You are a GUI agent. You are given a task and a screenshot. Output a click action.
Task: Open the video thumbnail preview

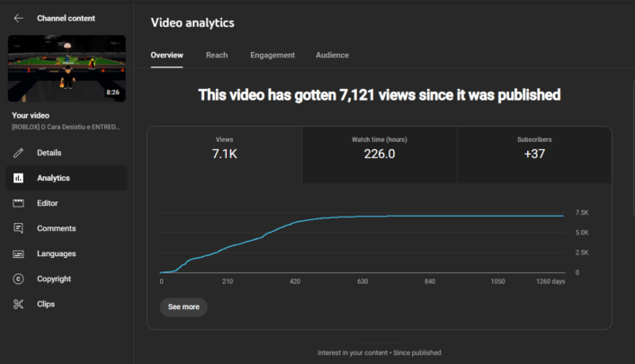[67, 68]
